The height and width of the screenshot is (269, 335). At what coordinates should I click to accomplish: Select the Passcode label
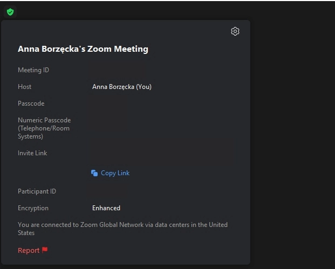click(31, 104)
